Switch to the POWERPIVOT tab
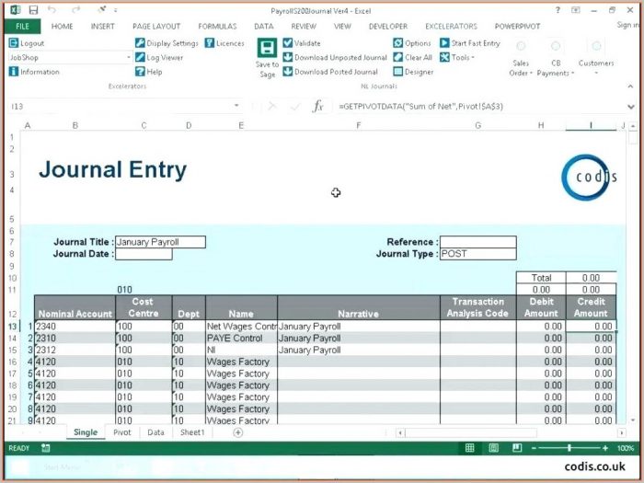 click(x=517, y=27)
